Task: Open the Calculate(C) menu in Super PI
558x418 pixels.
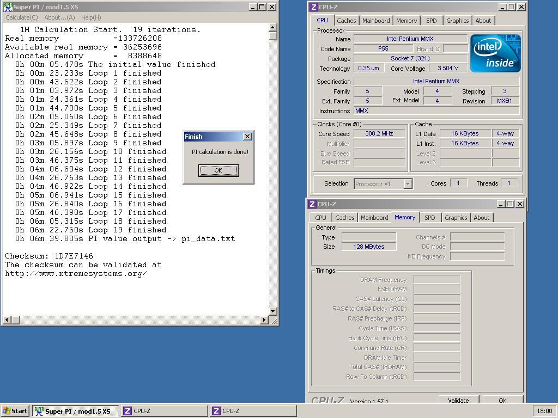Action: pyautogui.click(x=22, y=17)
